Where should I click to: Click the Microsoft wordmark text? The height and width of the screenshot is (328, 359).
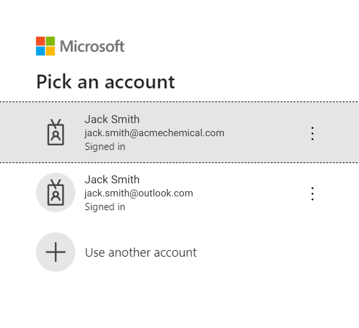(x=92, y=46)
